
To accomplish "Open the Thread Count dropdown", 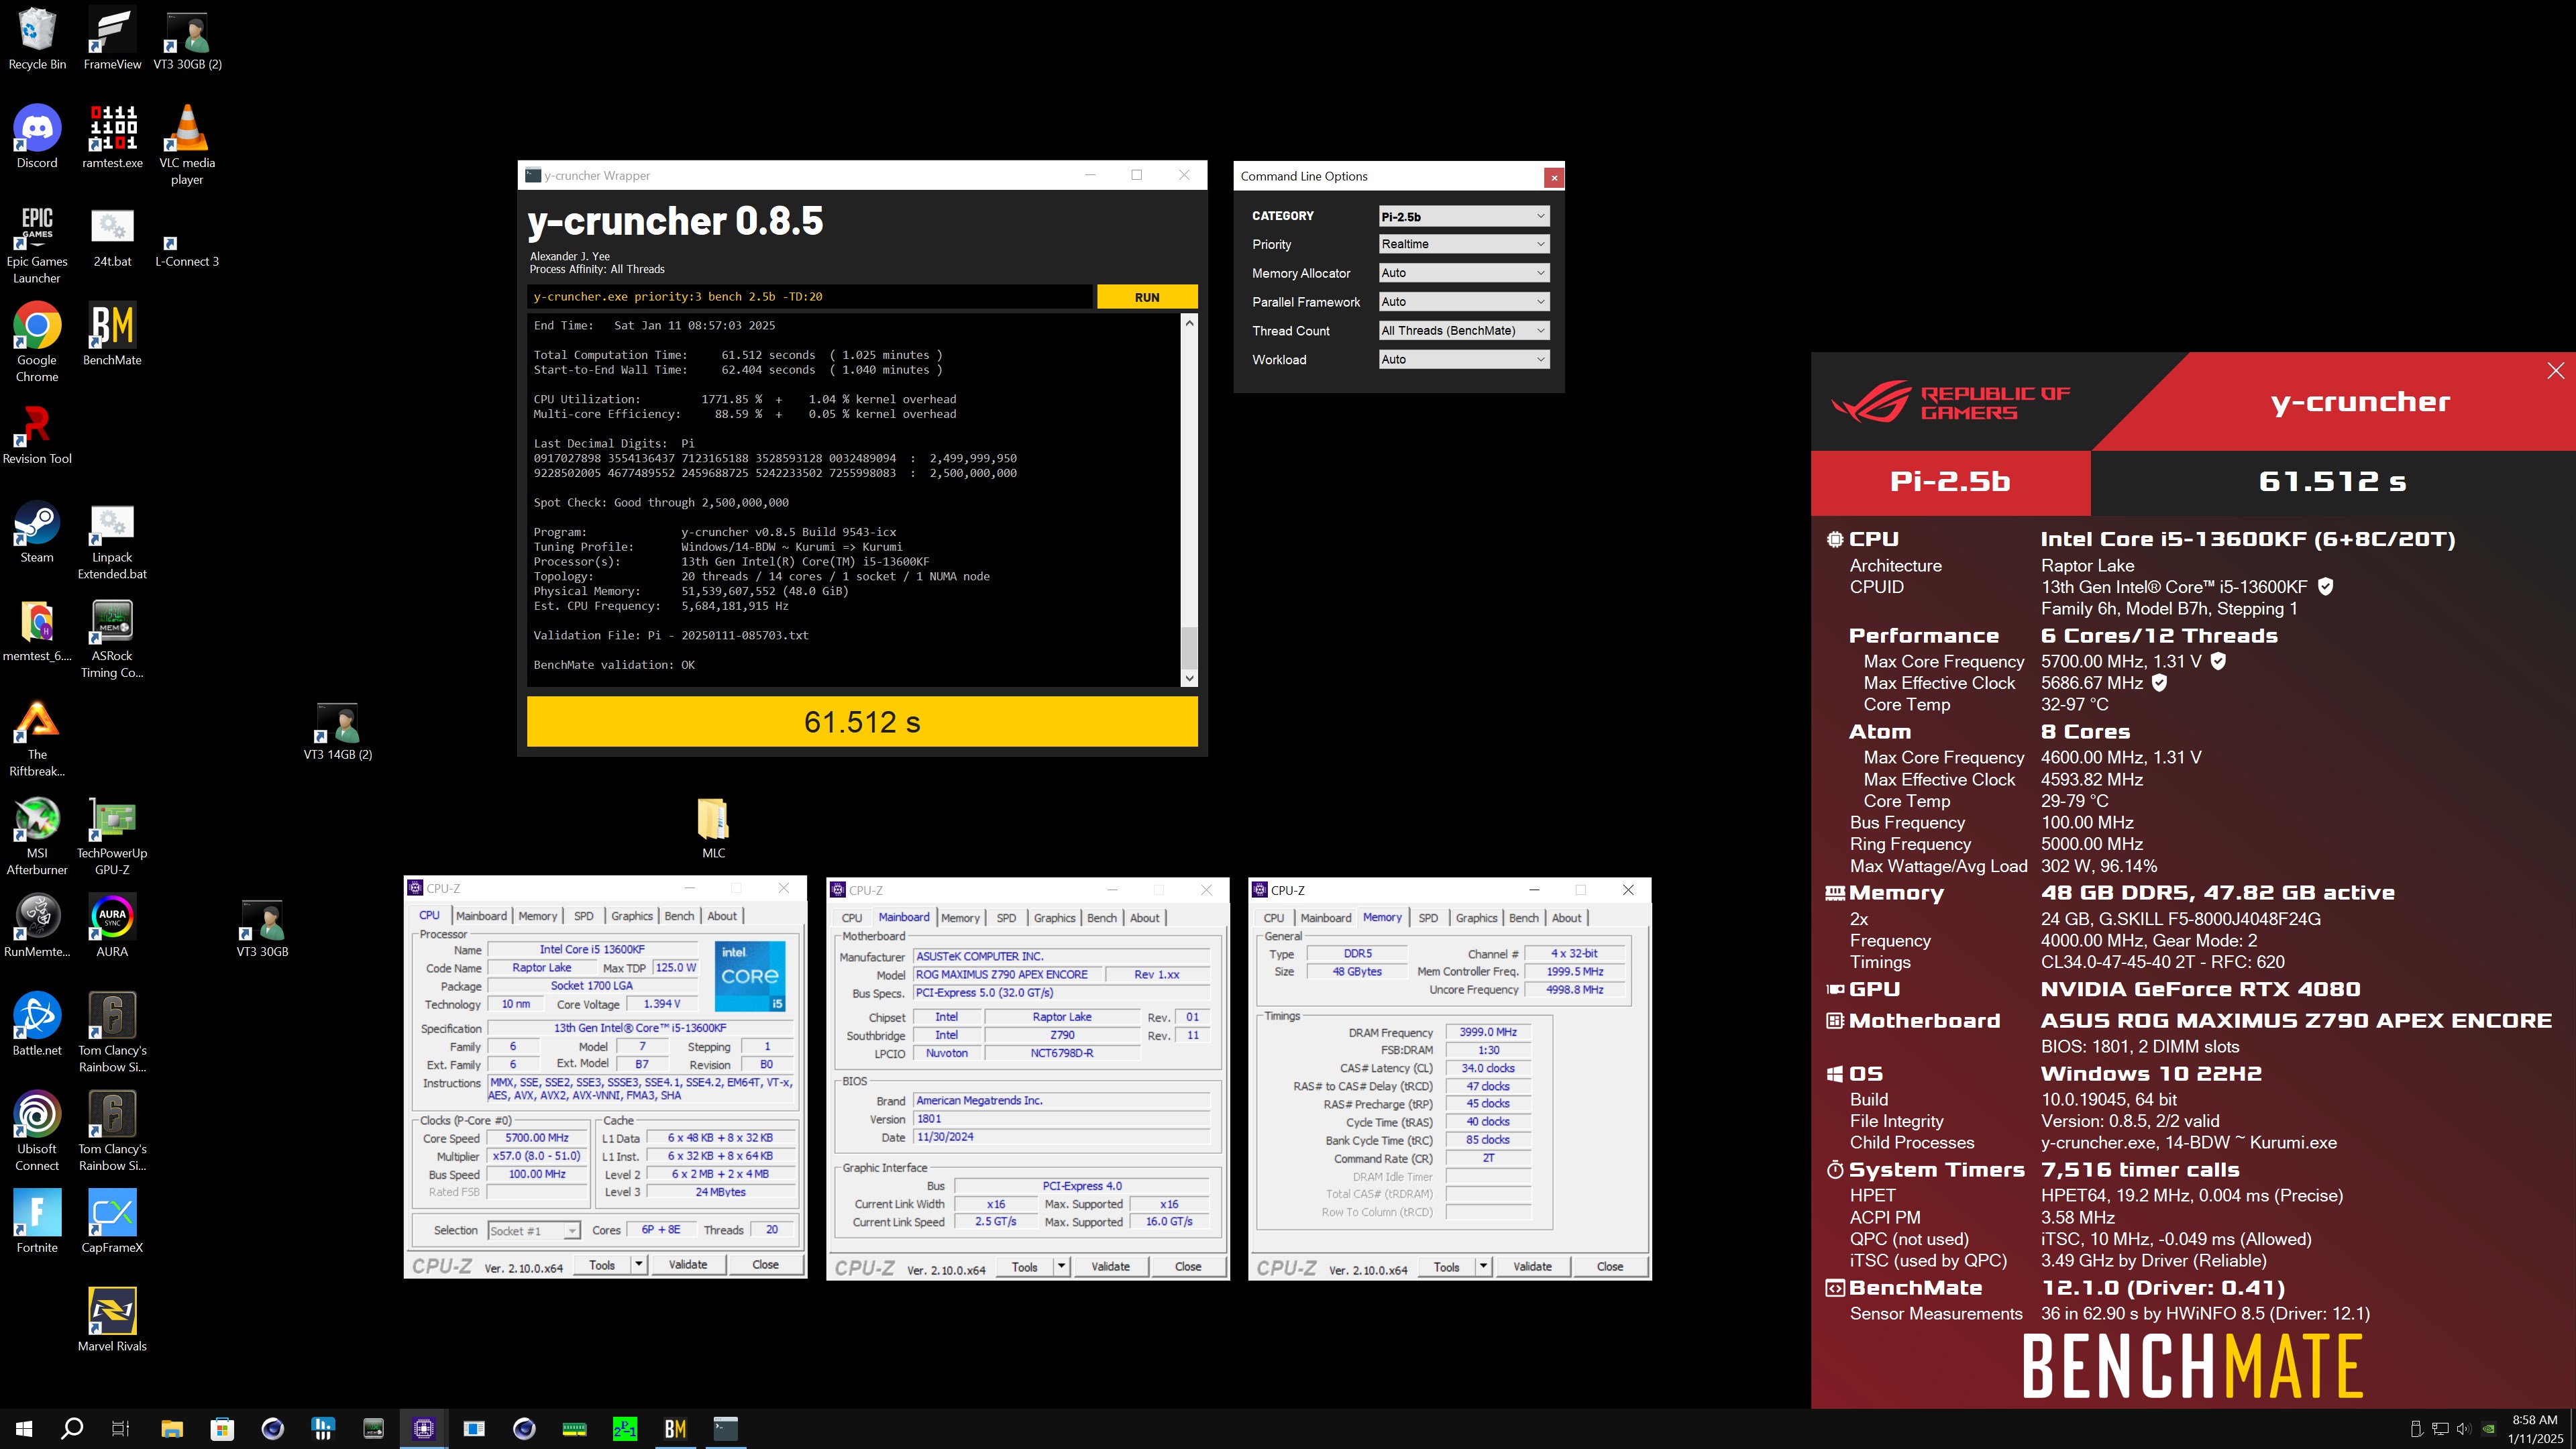I will 1464,331.
